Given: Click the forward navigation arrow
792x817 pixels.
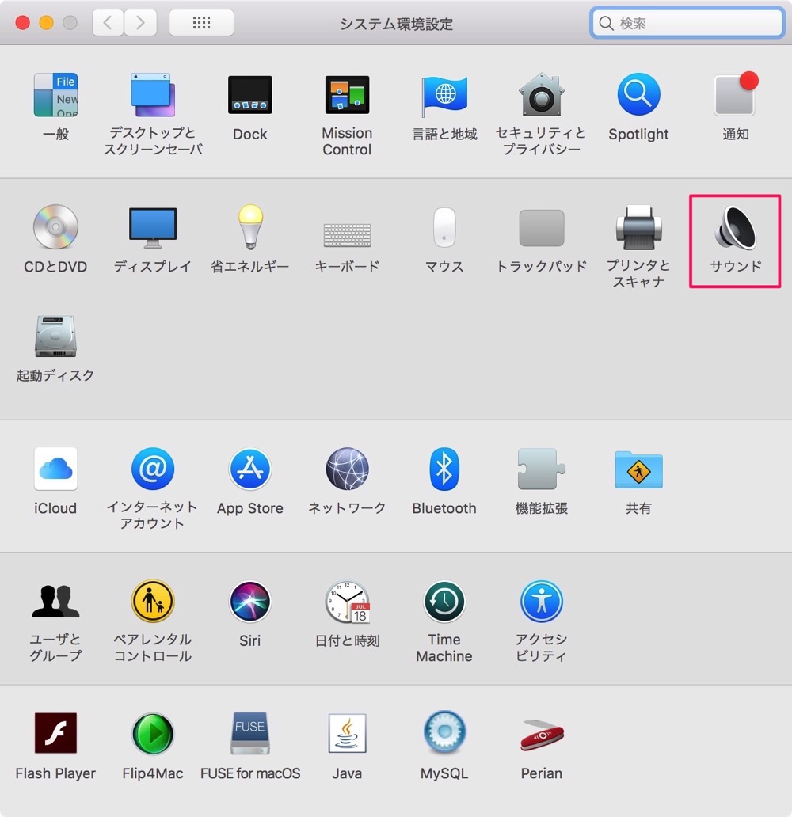Looking at the screenshot, I should (140, 23).
